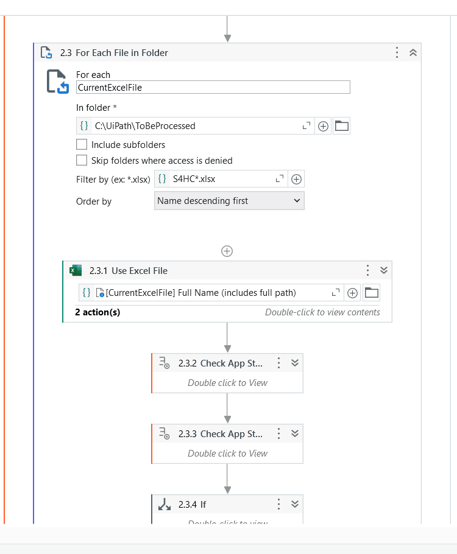The width and height of the screenshot is (457, 554).
Task: Edit the CurrentExcelFile variable name field
Action: 213,87
